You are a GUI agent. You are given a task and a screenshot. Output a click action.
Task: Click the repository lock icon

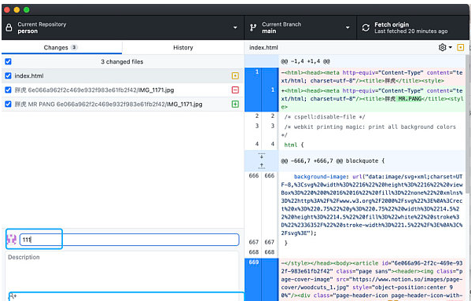pos(9,28)
